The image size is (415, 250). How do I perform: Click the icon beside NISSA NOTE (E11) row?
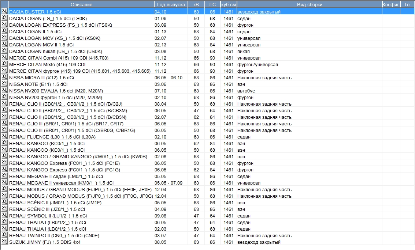(4, 84)
